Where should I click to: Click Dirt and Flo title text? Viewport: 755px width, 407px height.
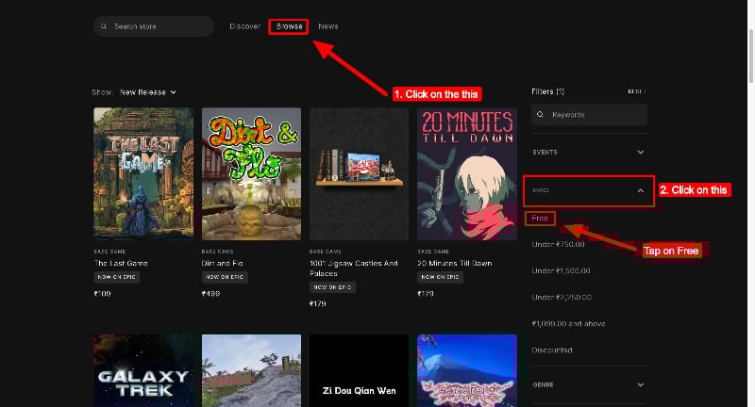point(222,263)
